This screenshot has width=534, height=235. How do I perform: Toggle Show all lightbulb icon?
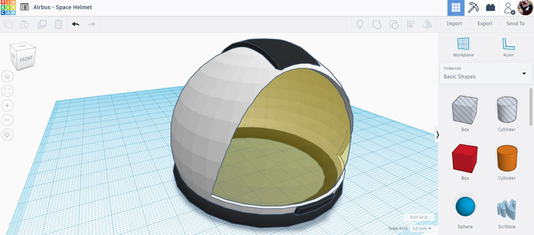point(360,24)
